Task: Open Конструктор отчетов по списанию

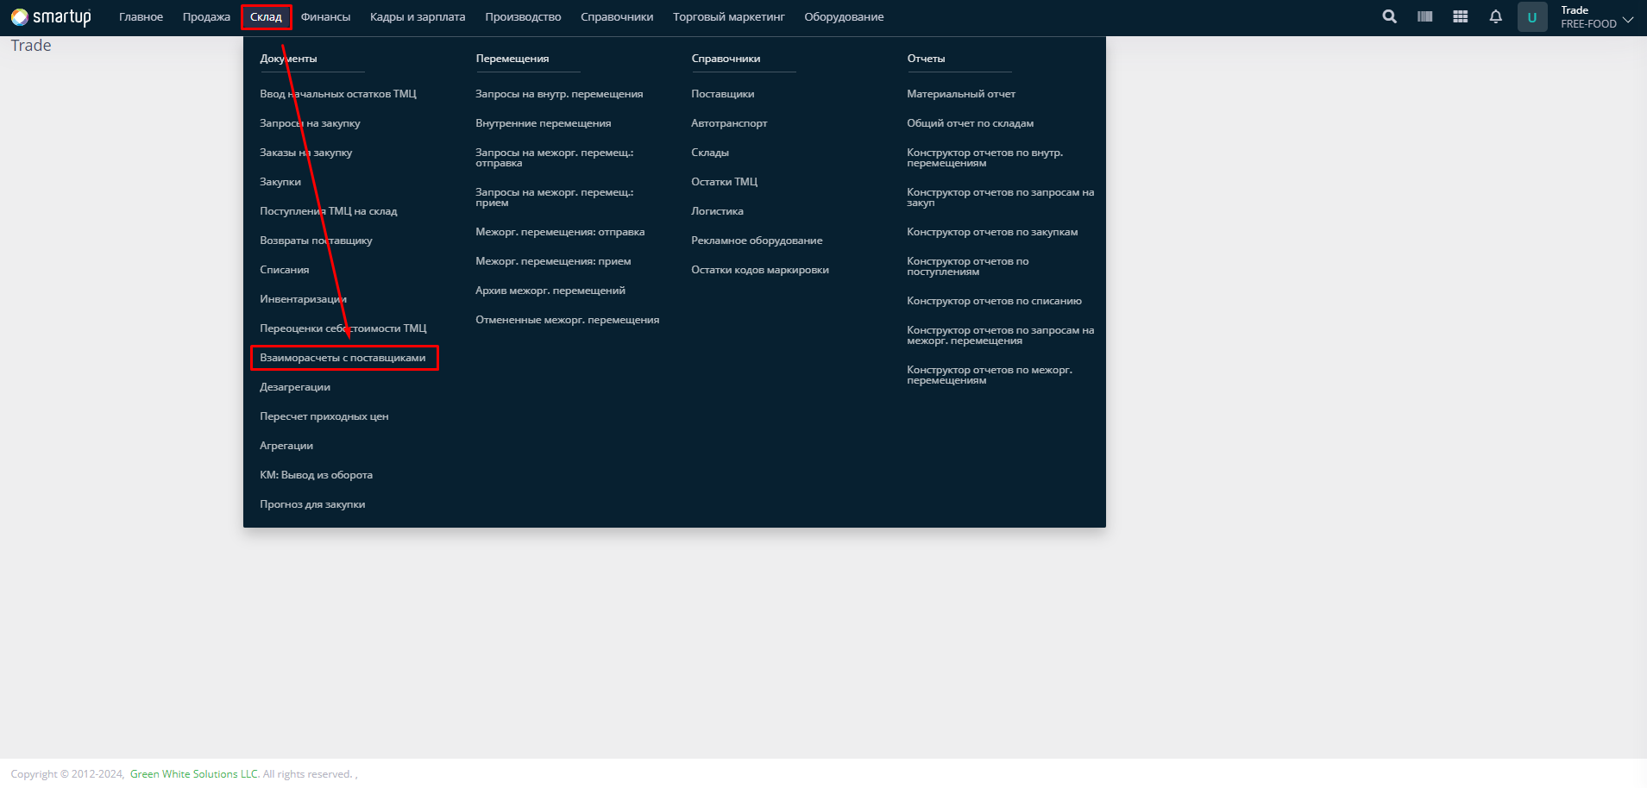Action: click(x=994, y=301)
